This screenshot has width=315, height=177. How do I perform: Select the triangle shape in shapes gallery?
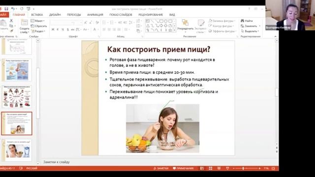[x=148, y=26]
